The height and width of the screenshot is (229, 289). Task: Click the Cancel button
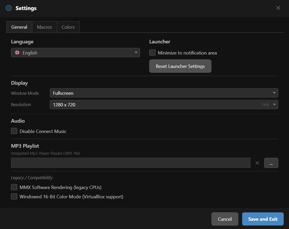point(225,219)
